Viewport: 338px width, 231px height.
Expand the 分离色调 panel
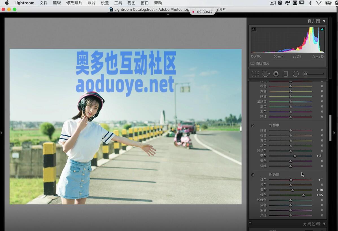point(324,224)
